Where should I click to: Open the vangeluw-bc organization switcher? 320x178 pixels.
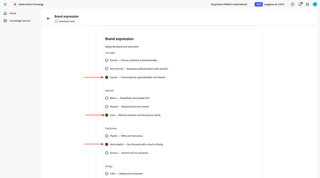(274, 4)
